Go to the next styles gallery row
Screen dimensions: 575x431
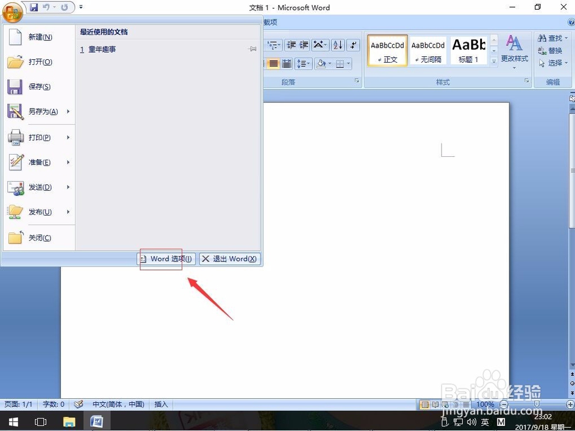point(494,51)
